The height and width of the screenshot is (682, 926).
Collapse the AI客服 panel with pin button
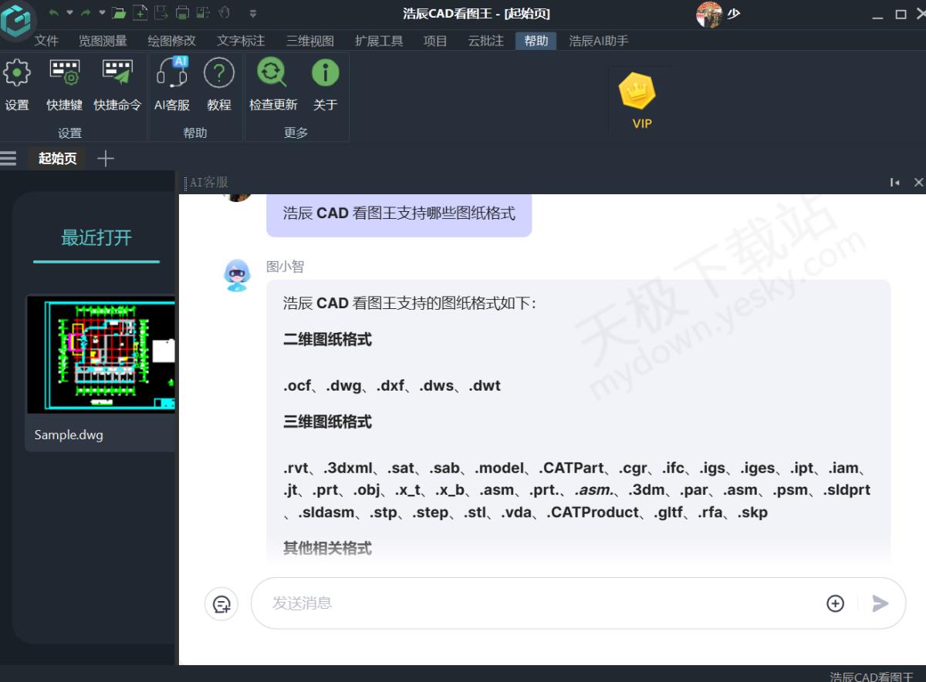(894, 183)
